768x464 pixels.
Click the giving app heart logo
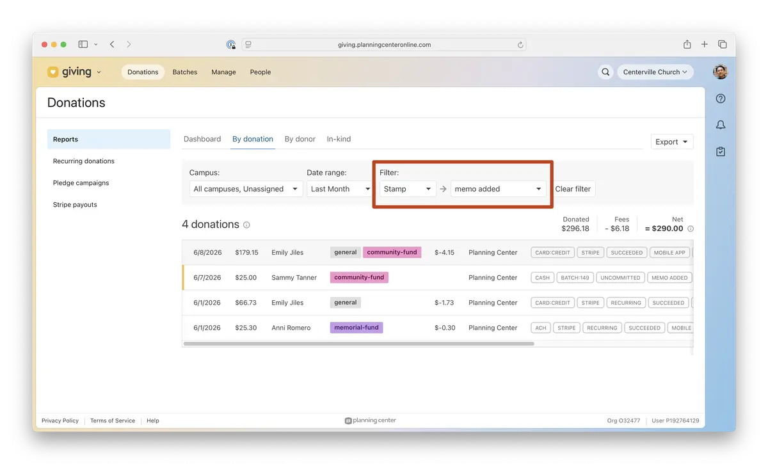(x=53, y=72)
